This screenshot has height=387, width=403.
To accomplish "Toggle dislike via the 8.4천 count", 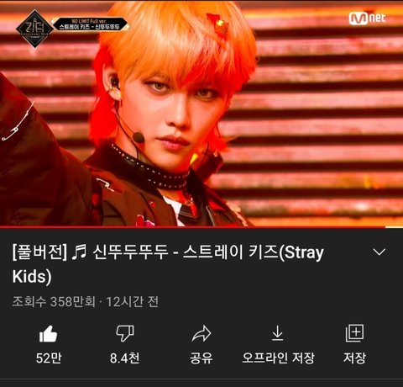I will click(x=124, y=358).
